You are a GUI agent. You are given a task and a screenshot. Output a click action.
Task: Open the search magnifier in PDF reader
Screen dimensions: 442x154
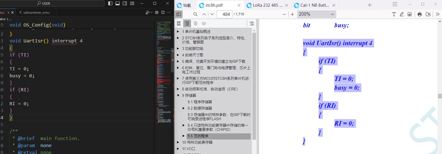(195, 14)
